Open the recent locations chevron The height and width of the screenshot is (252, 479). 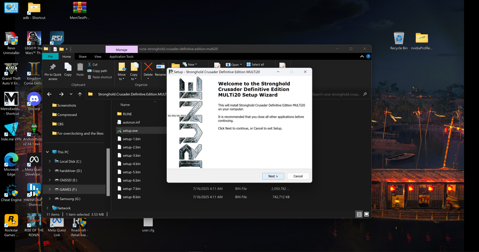click(71, 94)
